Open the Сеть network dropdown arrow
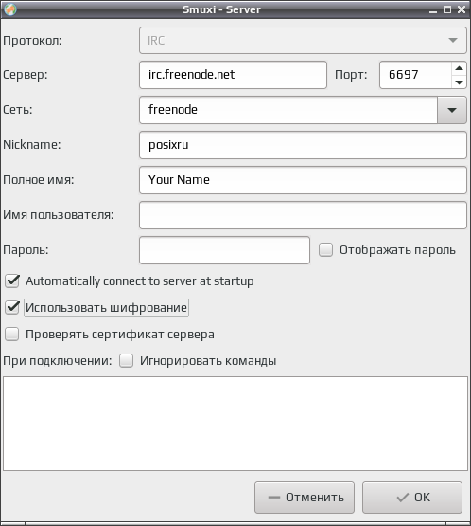 click(451, 110)
